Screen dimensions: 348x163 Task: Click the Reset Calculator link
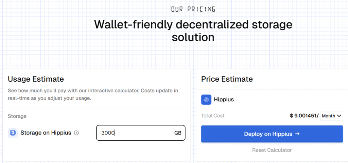[272, 150]
